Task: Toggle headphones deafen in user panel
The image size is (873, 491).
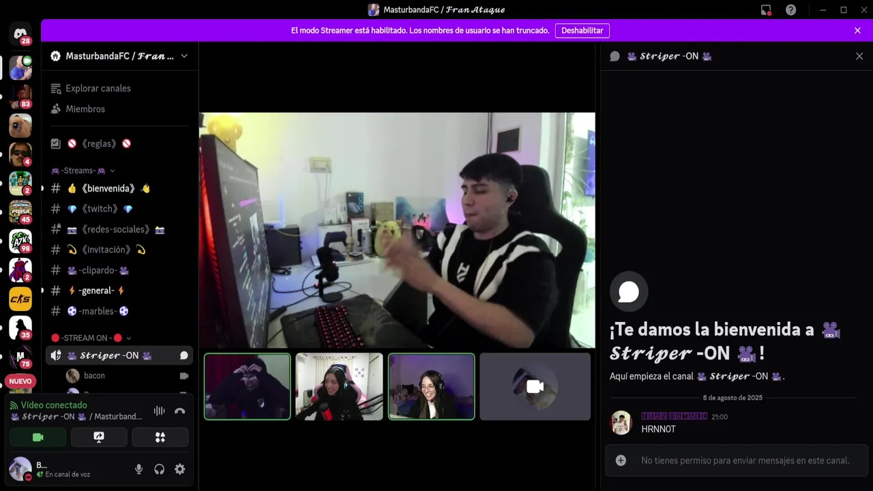Action: (x=159, y=469)
